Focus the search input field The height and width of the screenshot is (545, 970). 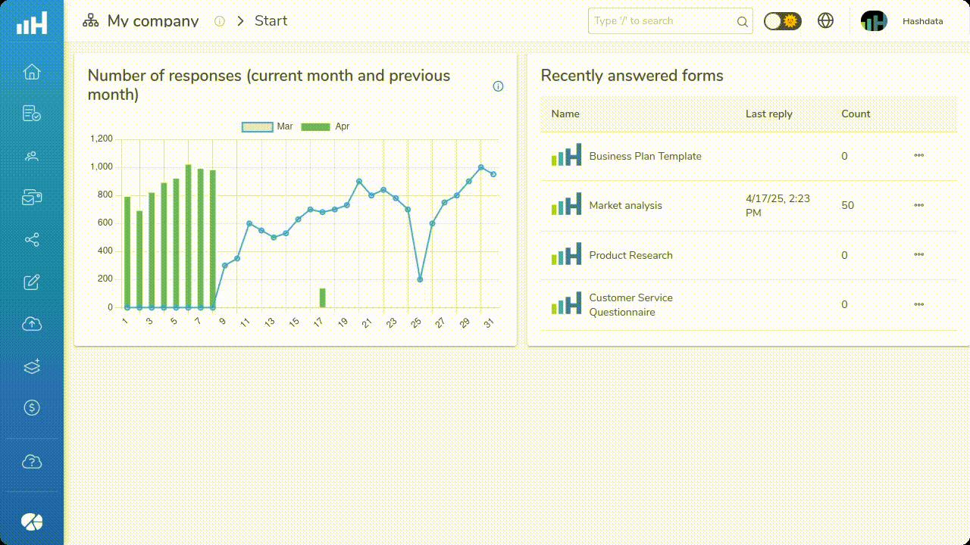[x=662, y=21]
